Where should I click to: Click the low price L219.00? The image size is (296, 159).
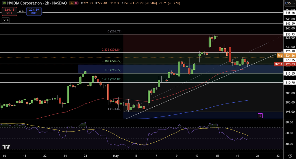[114, 3]
